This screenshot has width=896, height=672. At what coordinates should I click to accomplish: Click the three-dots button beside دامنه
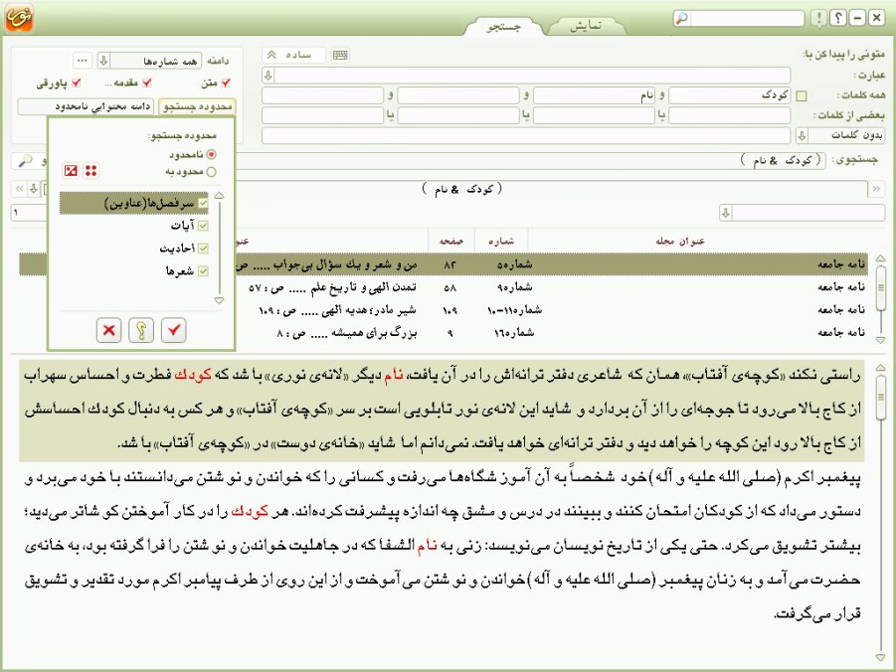coord(83,60)
